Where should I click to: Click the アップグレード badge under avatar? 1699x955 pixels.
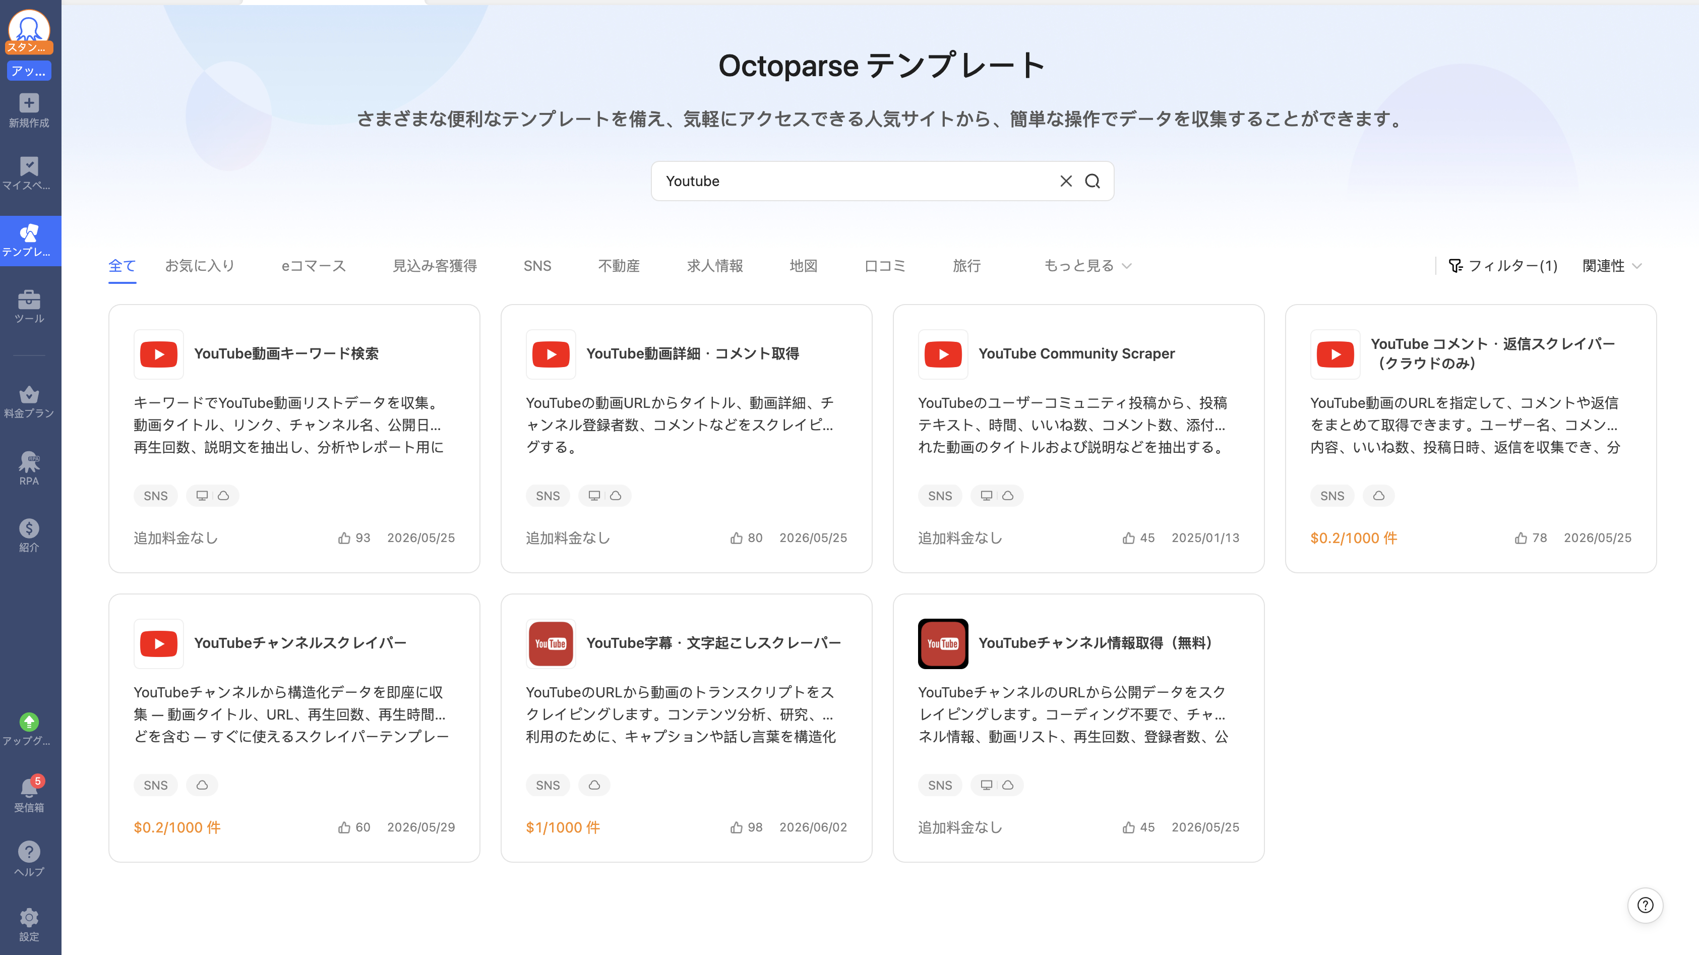(29, 71)
